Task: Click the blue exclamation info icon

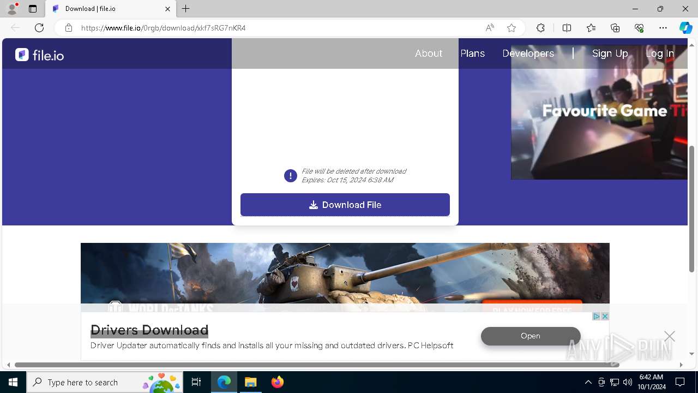Action: 291,176
